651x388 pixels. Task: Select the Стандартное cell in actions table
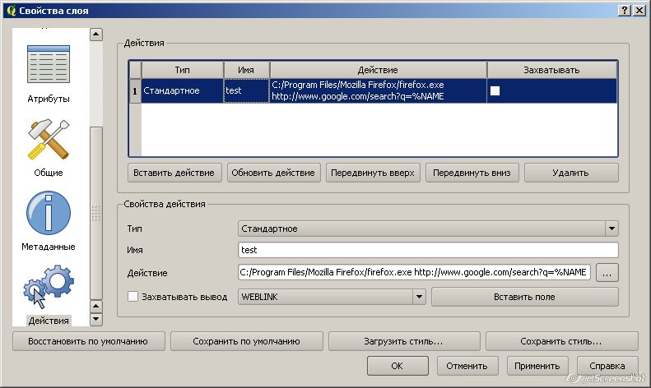click(182, 90)
